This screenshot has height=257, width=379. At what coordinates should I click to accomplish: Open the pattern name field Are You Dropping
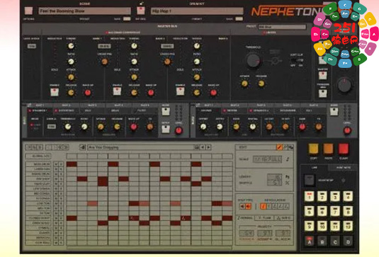(141, 147)
